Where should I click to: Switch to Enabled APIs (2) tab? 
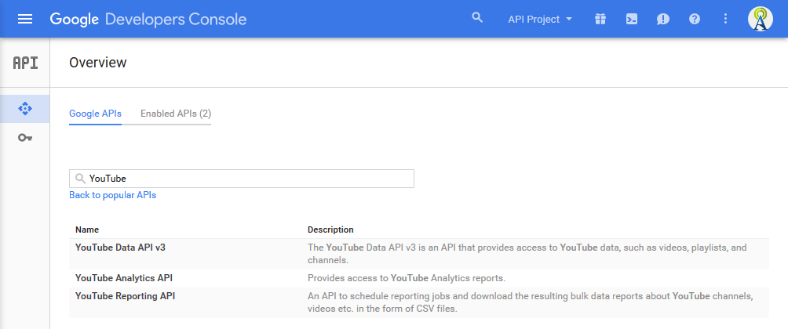point(175,114)
